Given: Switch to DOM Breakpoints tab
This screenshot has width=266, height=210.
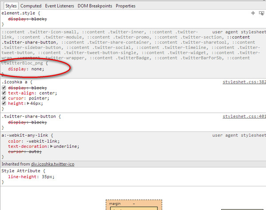Looking at the screenshot, I should (95, 6).
